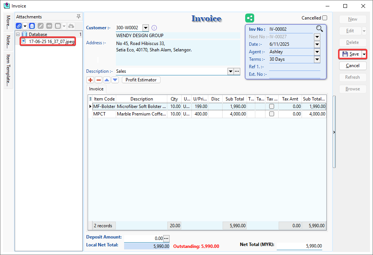
Task: Click the red minus remove row icon
Action: point(99,80)
